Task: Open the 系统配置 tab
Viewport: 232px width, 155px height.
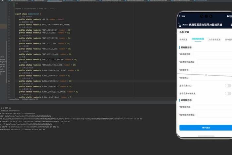Action: point(184,39)
